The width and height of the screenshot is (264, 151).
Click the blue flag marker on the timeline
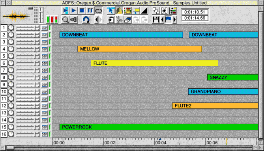click(x=160, y=139)
